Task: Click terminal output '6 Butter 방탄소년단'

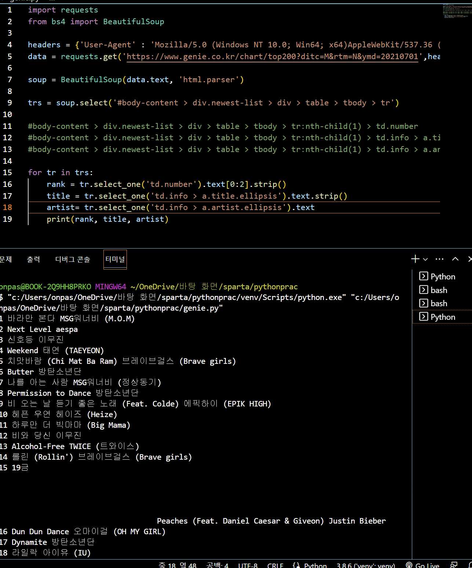Action: pos(41,372)
